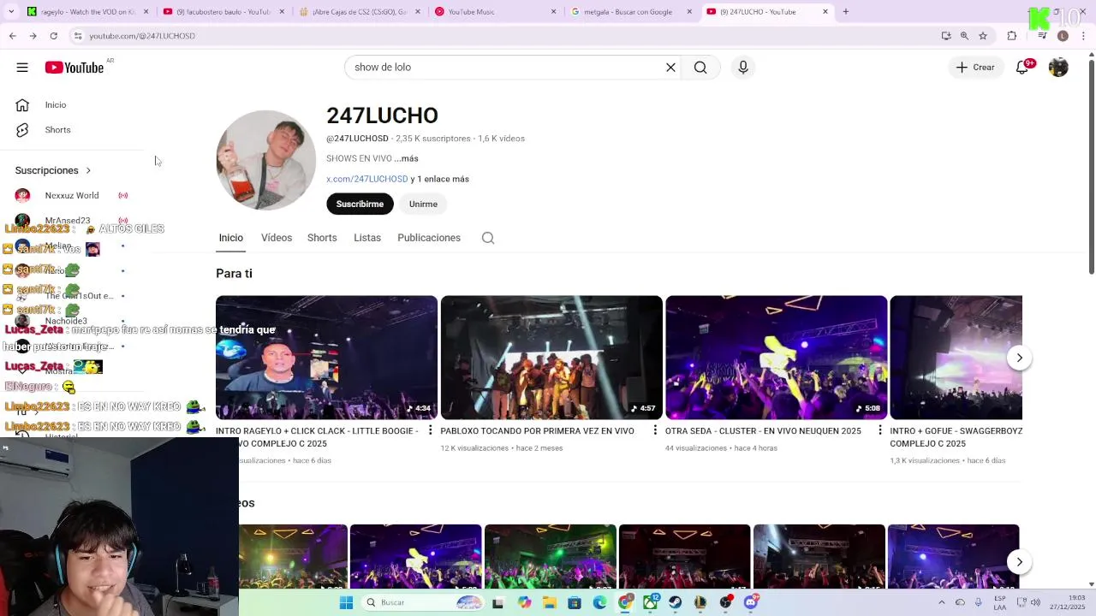Open the install-app icon in the address bar
This screenshot has width=1096, height=616.
pos(946,36)
